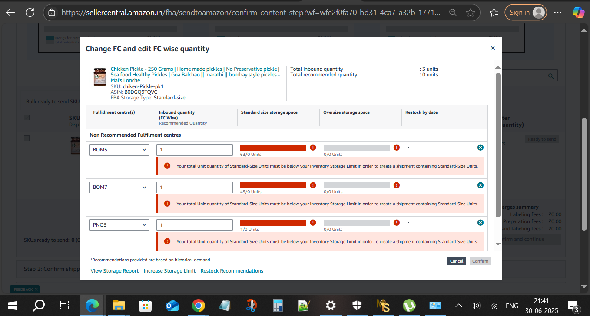
Task: Click BOM5 standard size storage usage bar
Action: pyautogui.click(x=273, y=148)
